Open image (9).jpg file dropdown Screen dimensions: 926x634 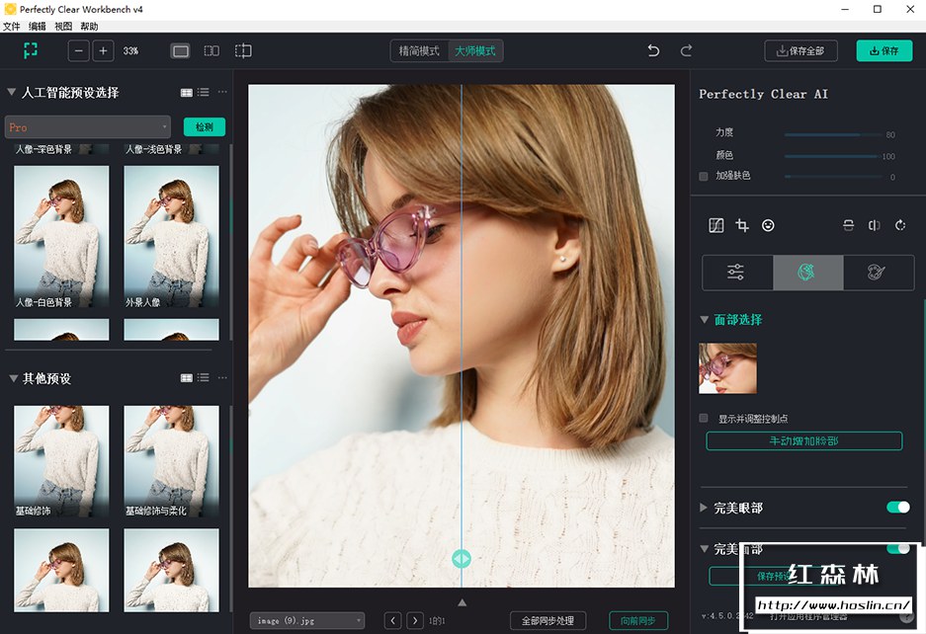point(307,620)
